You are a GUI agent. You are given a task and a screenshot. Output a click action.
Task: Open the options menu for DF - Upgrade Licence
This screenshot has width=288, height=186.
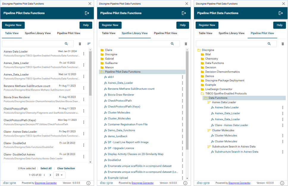[182, 148]
